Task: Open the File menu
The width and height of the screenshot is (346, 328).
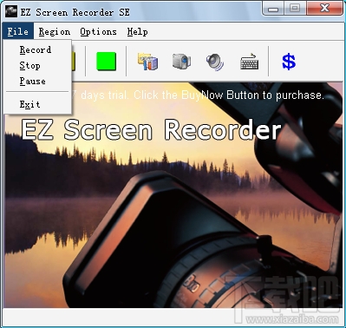Action: pos(18,31)
